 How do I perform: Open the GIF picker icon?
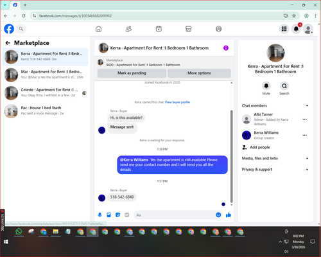tap(127, 215)
